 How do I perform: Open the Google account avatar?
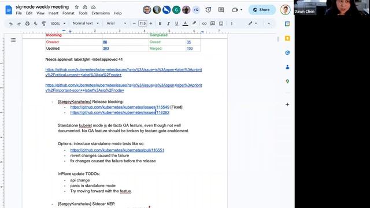pos(285,10)
